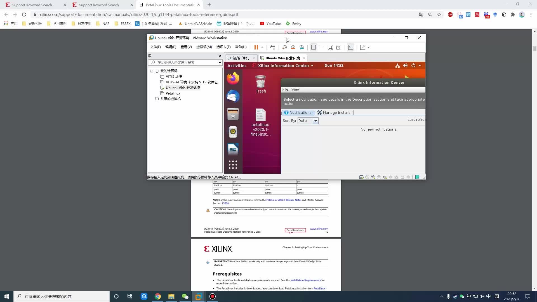Click the network adapter status bar icon
The width and height of the screenshot is (537, 302).
click(373, 177)
